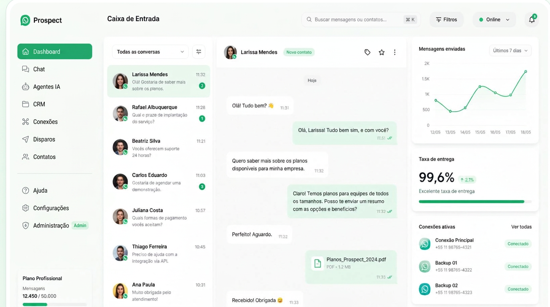Screen dimensions: 550x307
Task: Click the Hoje date separator
Action: pos(312,80)
